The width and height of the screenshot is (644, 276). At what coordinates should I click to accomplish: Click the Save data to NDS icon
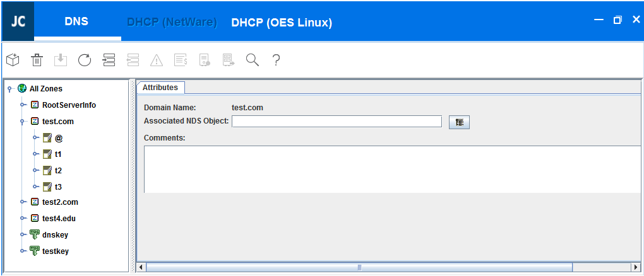click(x=61, y=60)
